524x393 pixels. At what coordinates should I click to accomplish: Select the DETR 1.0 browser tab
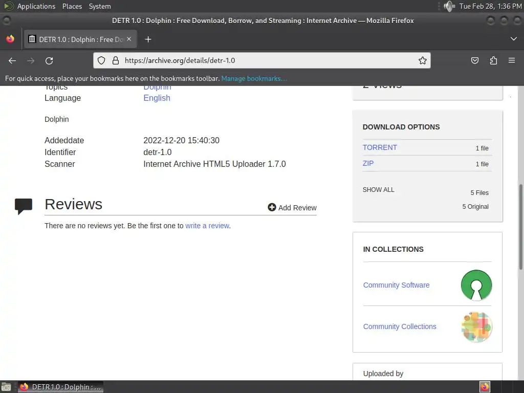tap(80, 39)
